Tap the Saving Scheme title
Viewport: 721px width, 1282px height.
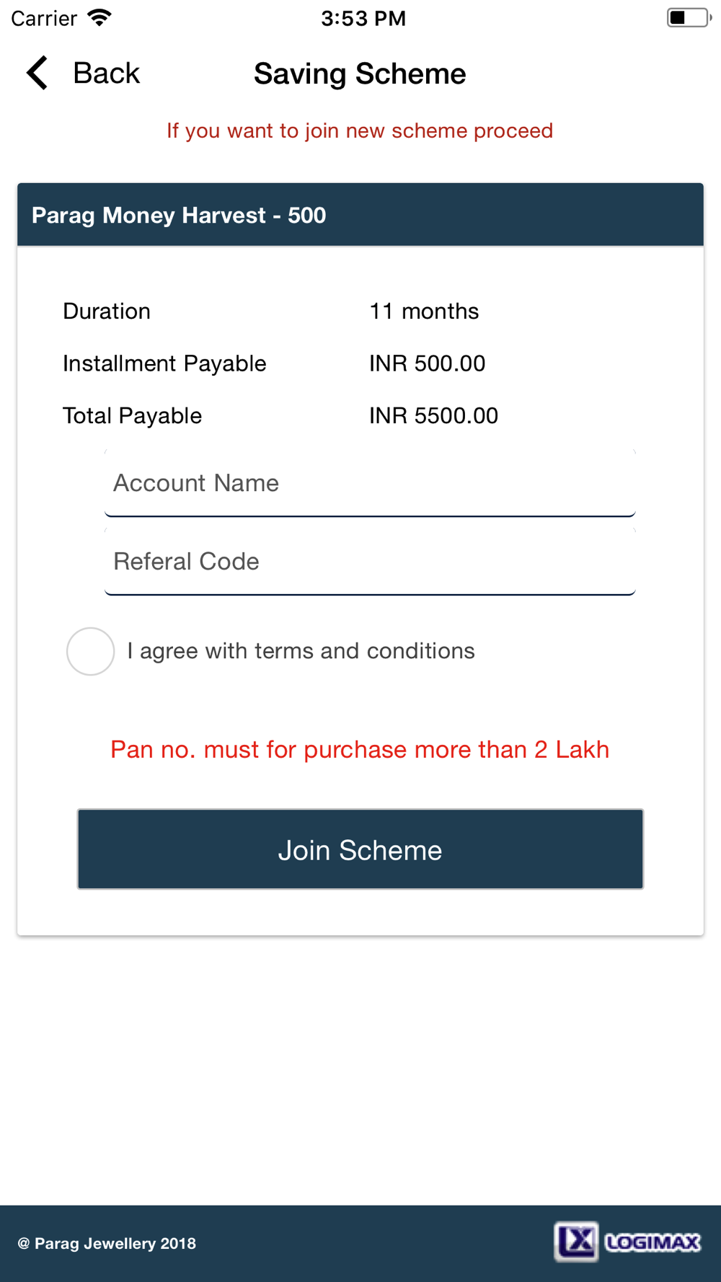click(360, 74)
